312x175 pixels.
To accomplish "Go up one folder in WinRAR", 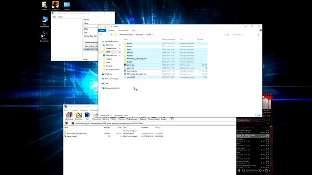I will [66, 123].
